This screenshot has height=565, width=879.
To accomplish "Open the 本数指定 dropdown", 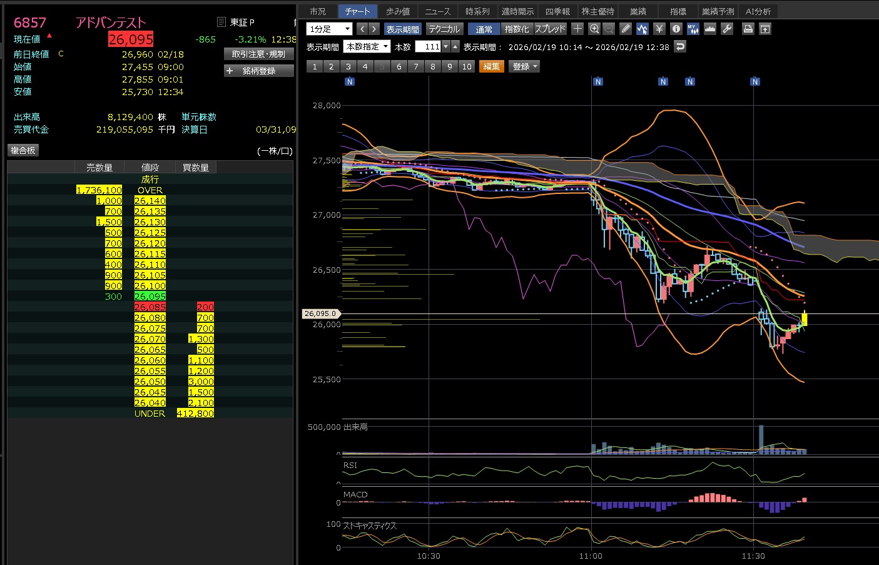I will point(367,47).
